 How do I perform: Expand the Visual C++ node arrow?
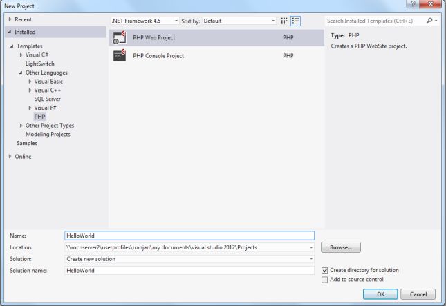point(30,90)
